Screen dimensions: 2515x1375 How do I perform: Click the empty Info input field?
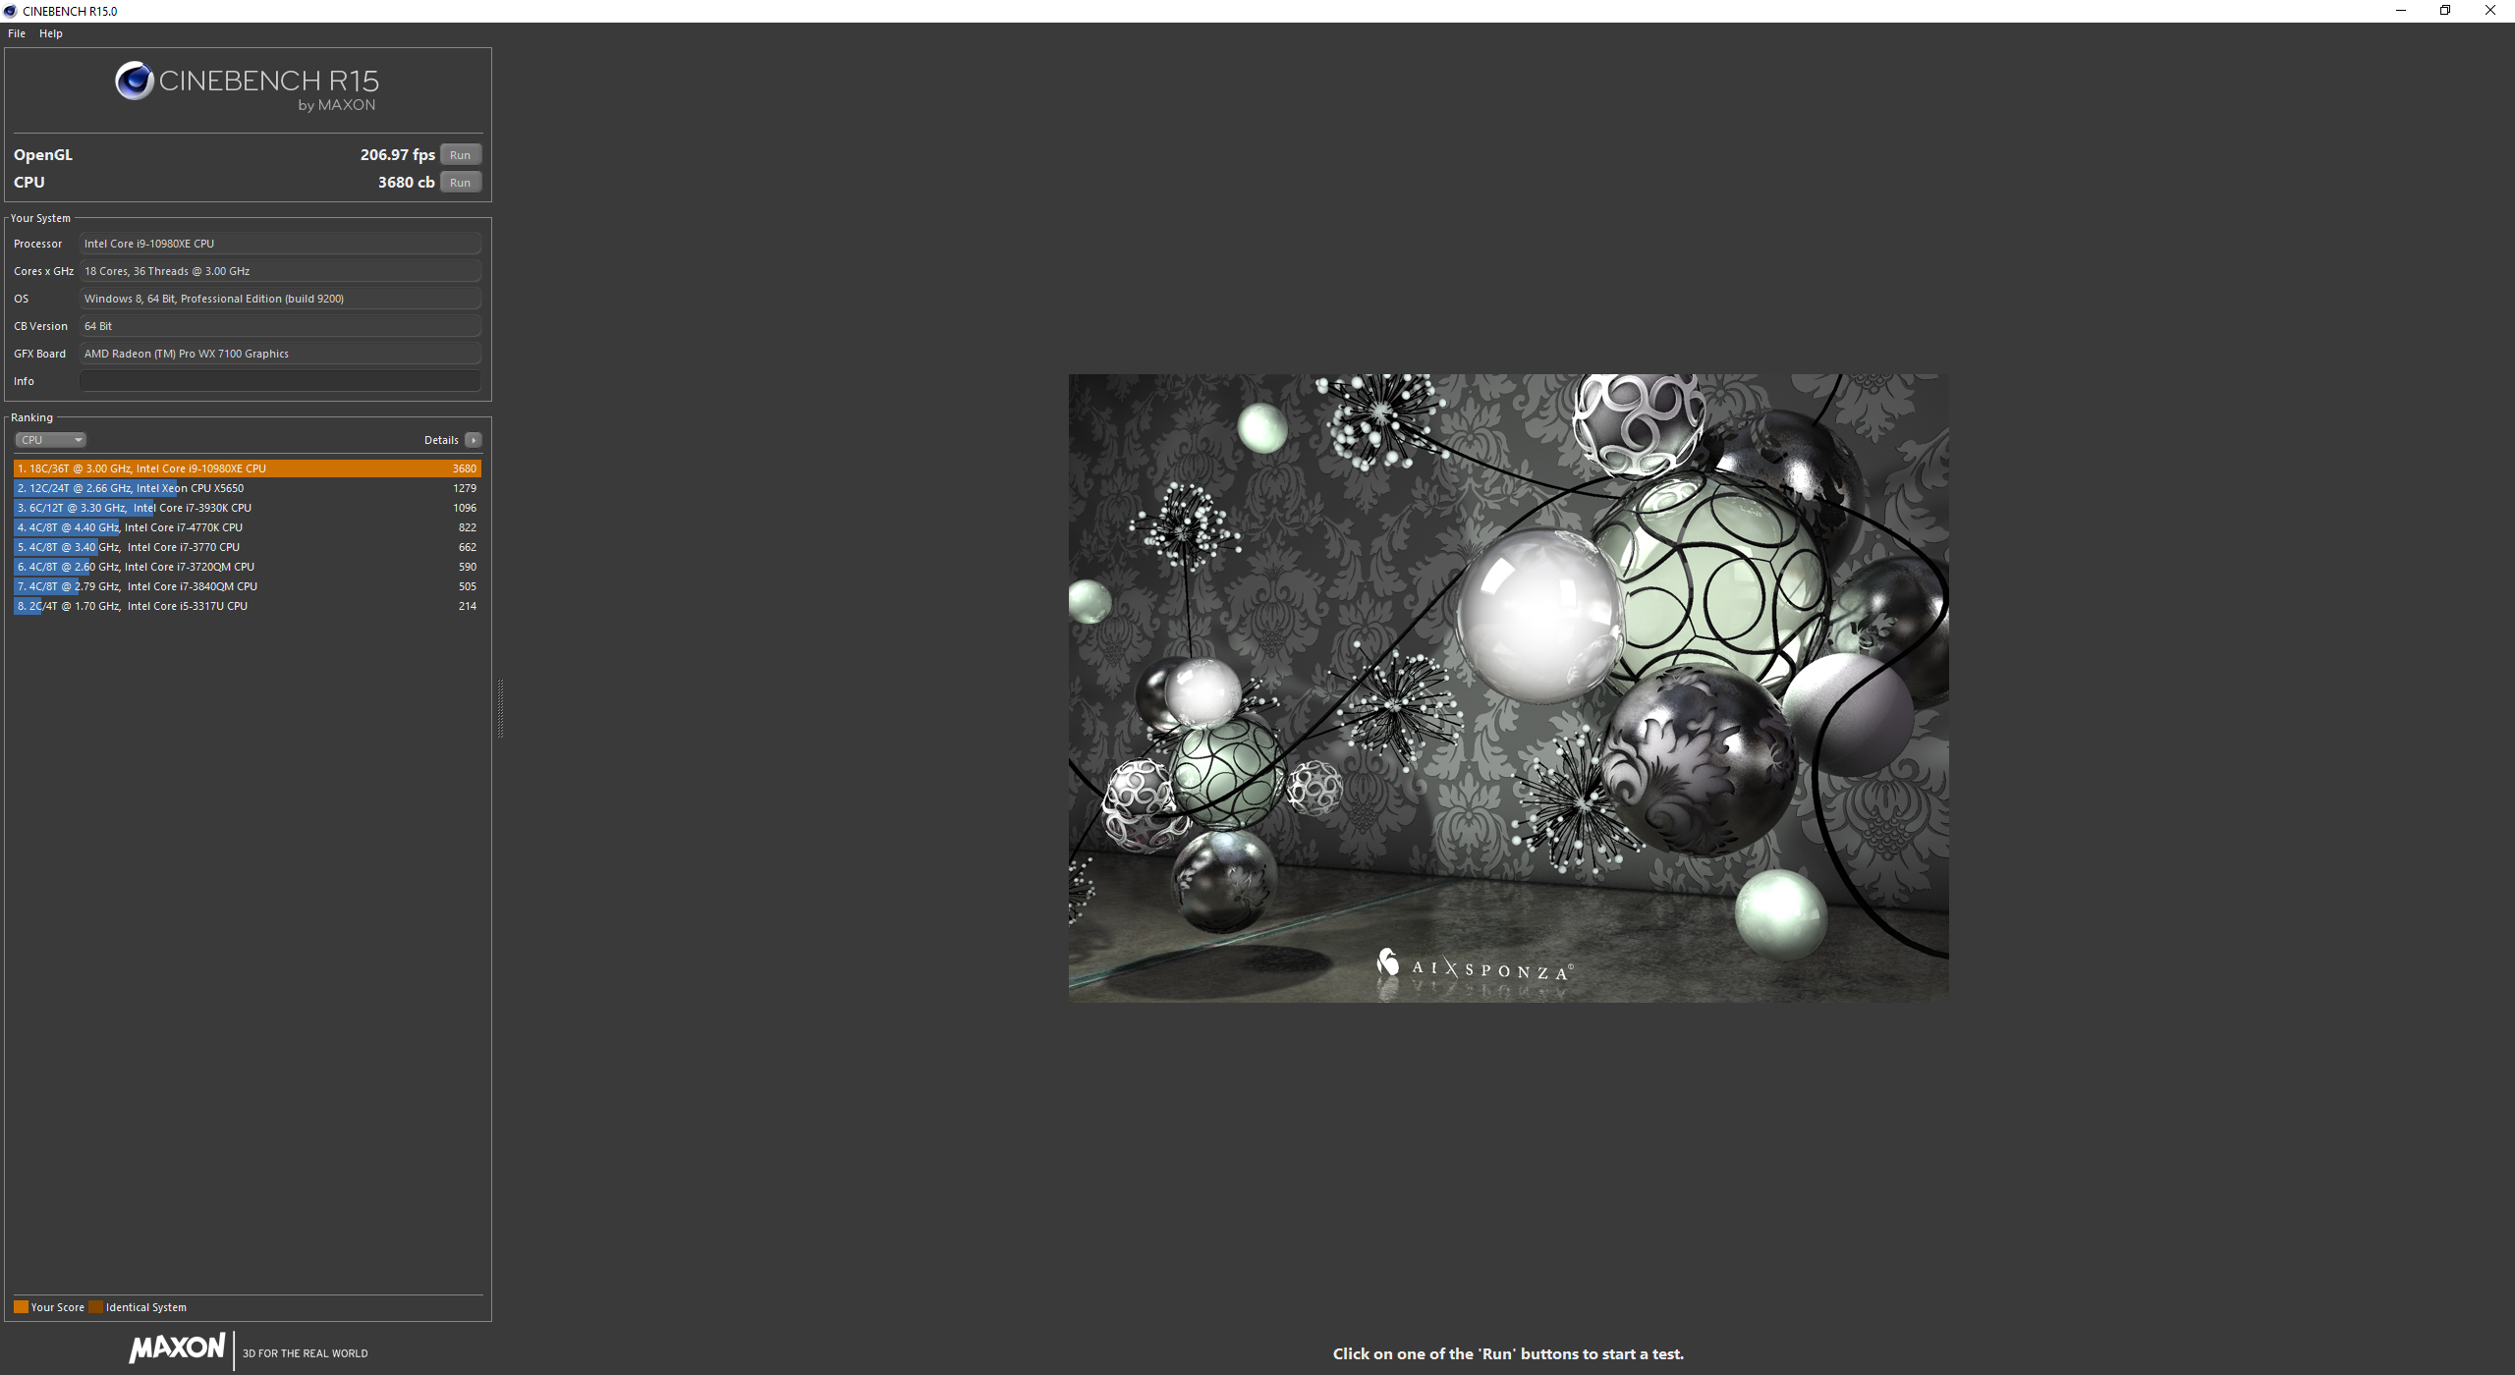pyautogui.click(x=280, y=381)
